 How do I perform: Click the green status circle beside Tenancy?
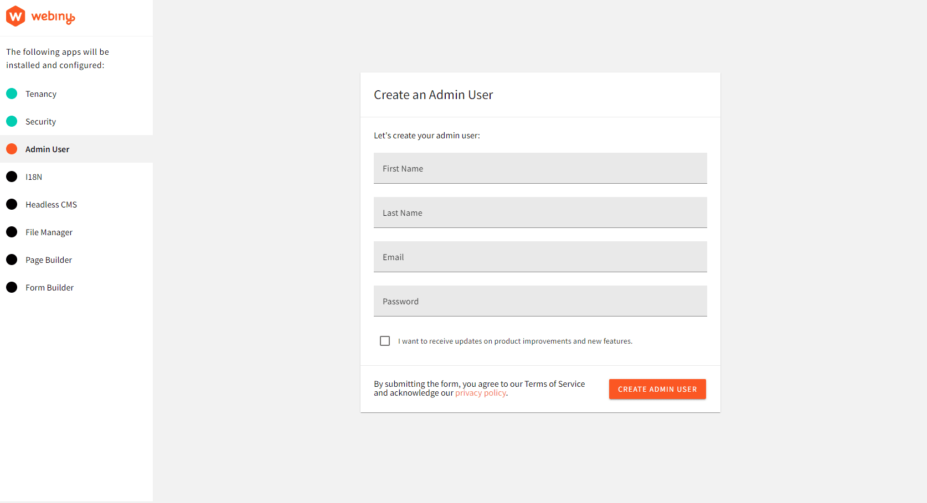click(12, 94)
